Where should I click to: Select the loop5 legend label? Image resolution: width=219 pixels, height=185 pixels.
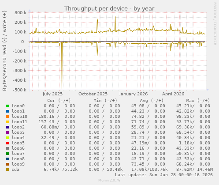click(x=18, y=143)
